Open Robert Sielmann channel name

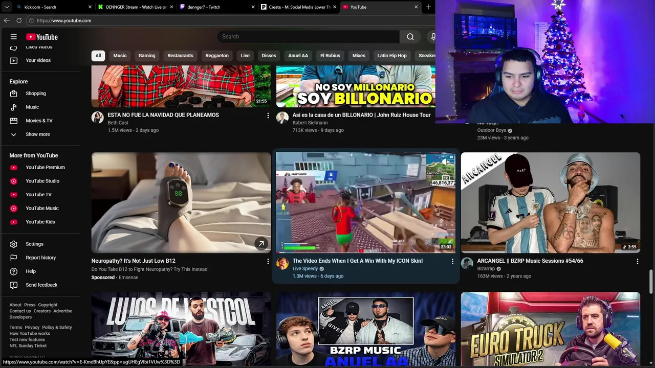click(x=310, y=123)
